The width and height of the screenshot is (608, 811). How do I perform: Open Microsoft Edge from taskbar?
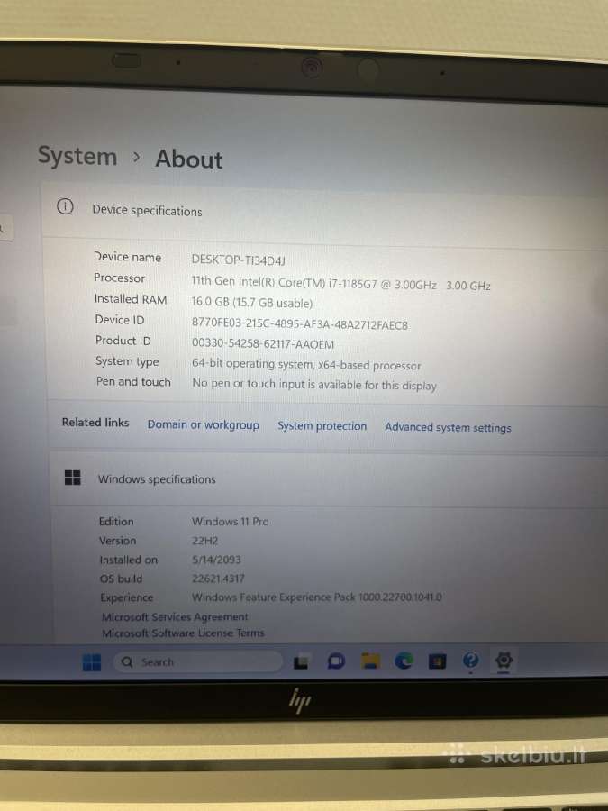(x=404, y=661)
